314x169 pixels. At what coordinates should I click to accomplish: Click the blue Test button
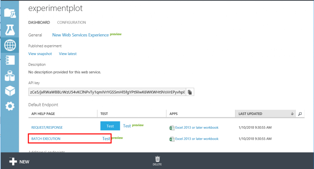pos(110,126)
